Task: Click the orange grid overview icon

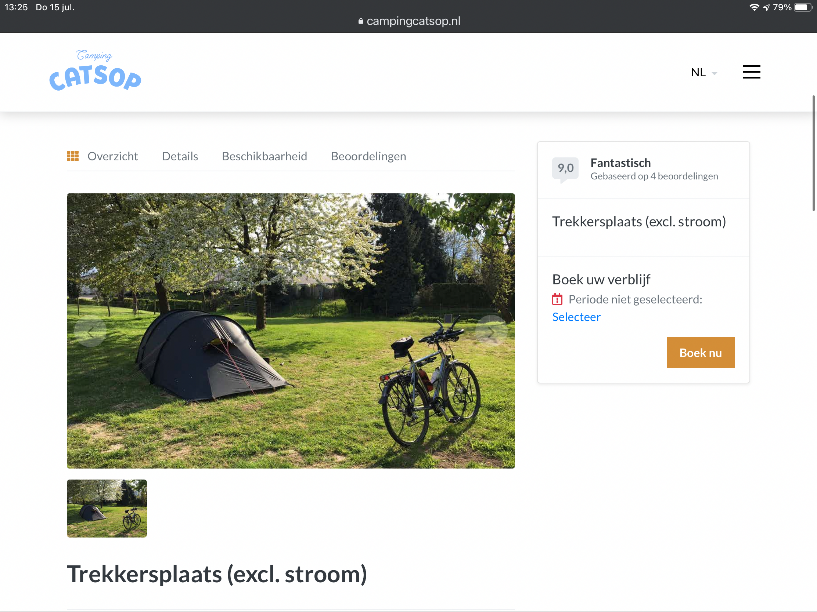Action: 73,156
